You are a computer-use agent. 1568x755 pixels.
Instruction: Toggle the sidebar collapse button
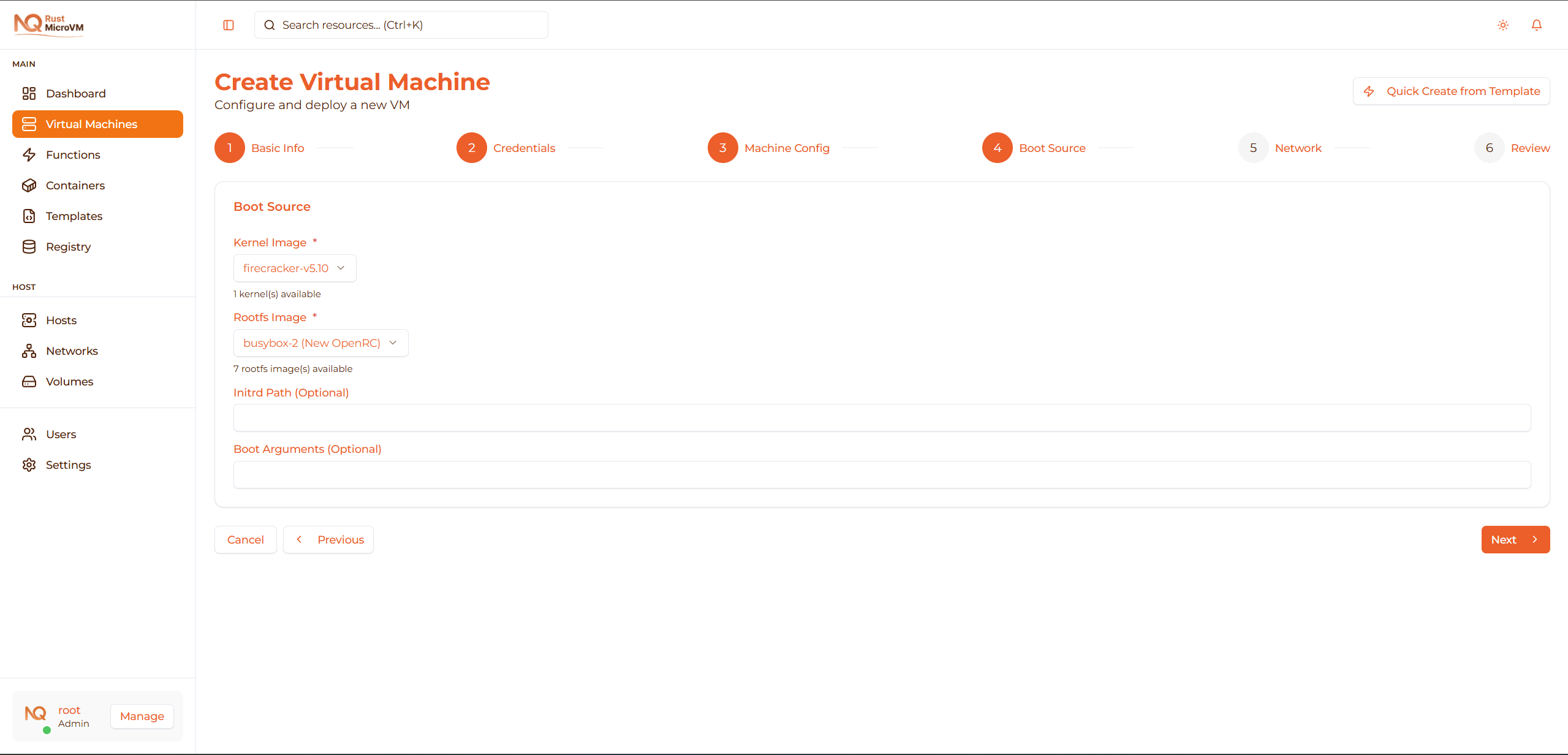click(x=229, y=25)
